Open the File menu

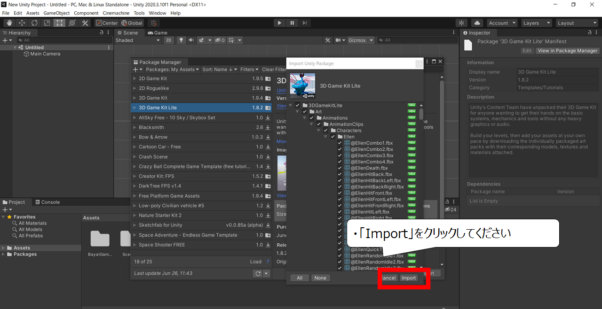click(x=6, y=13)
